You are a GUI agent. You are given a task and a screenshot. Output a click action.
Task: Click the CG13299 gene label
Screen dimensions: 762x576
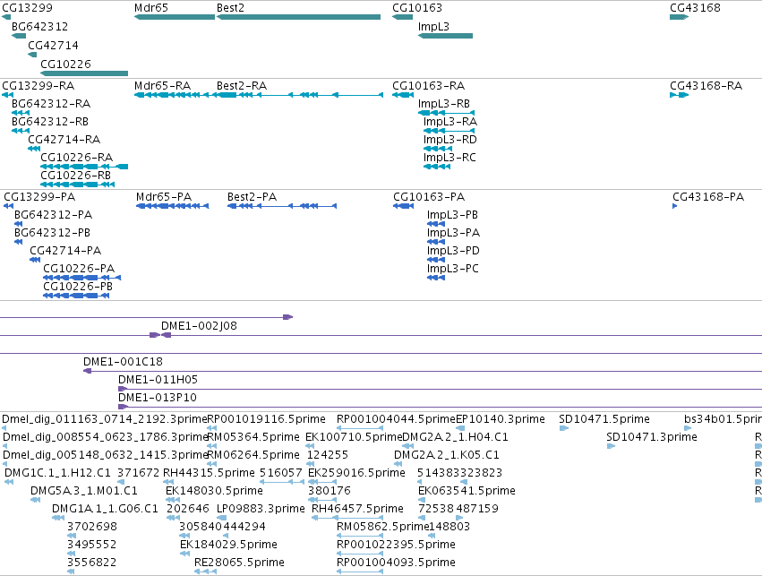[27, 8]
